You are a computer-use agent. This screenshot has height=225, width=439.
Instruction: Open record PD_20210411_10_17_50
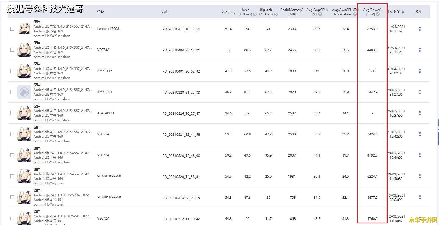coord(181,29)
